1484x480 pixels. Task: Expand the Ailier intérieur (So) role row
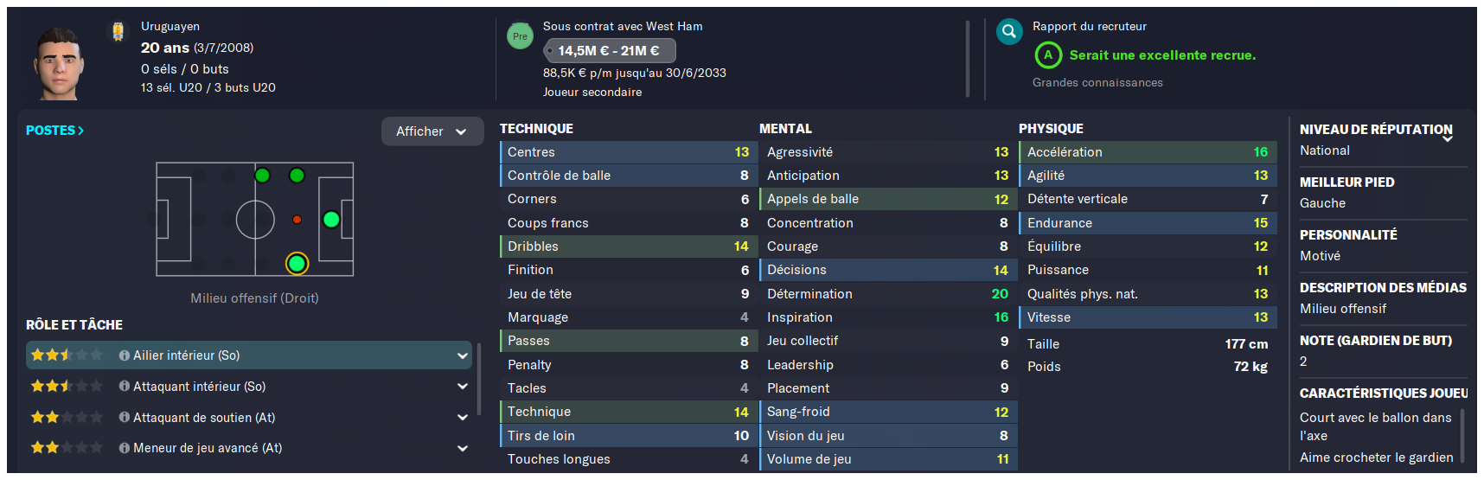[249, 355]
